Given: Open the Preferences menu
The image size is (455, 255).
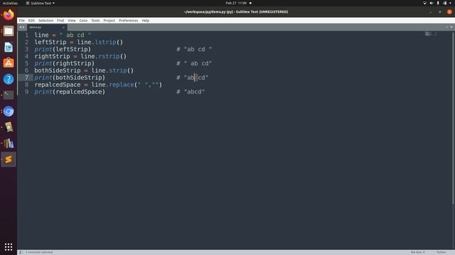Looking at the screenshot, I should [128, 21].
